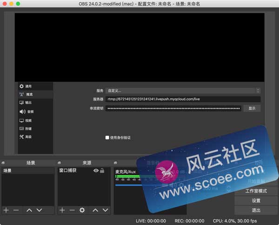Select the 窗口捕获 source row
The width and height of the screenshot is (279, 225).
click(x=84, y=170)
